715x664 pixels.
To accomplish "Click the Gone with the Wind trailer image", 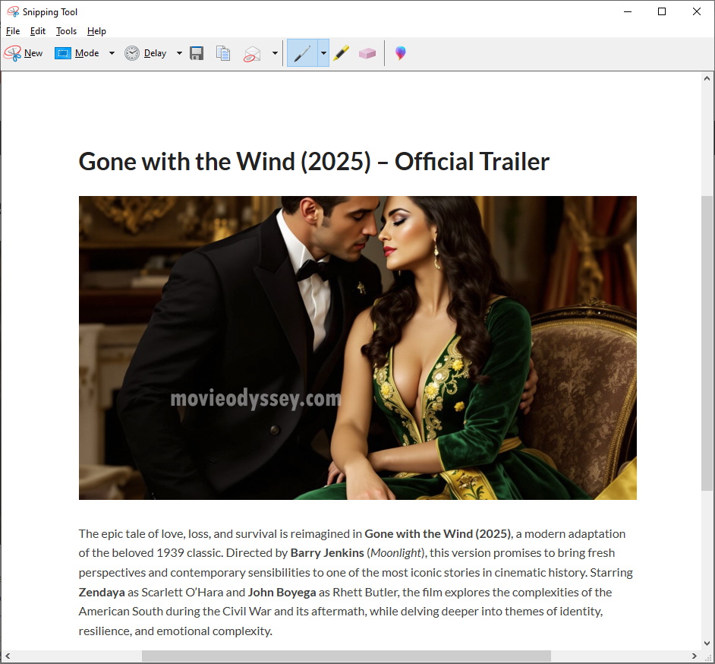I will pyautogui.click(x=357, y=347).
